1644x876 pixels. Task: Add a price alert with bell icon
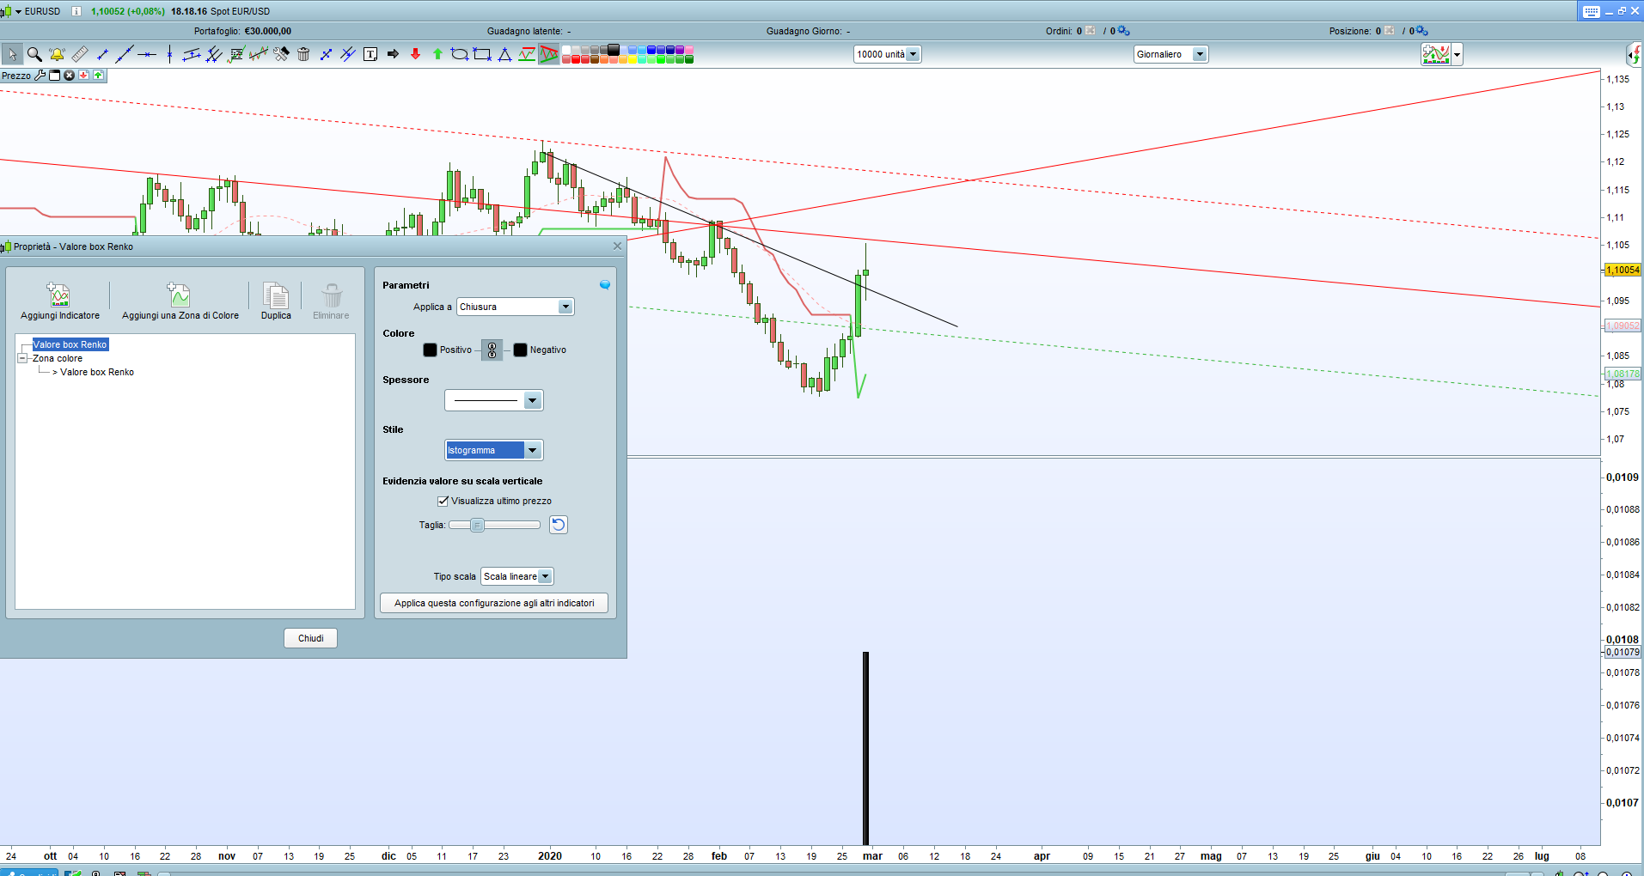(x=57, y=54)
